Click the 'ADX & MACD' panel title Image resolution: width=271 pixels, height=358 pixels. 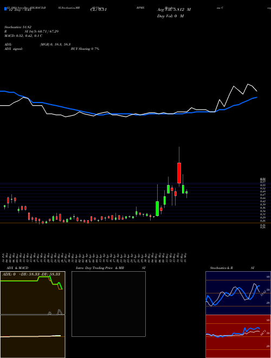click(17, 268)
